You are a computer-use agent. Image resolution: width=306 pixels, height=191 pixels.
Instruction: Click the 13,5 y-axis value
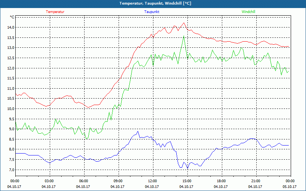11,37
